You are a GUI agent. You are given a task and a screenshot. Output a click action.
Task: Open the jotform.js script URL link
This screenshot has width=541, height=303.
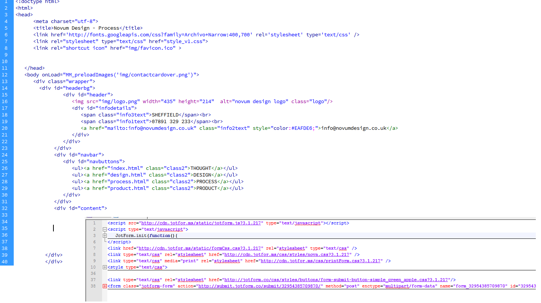point(201,223)
